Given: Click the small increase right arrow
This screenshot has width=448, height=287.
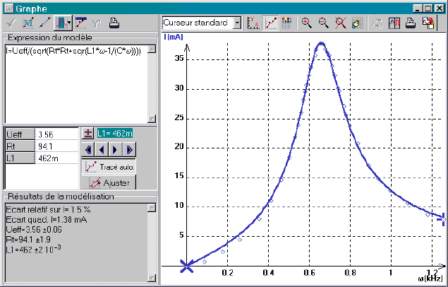Looking at the screenshot, I should [114, 149].
